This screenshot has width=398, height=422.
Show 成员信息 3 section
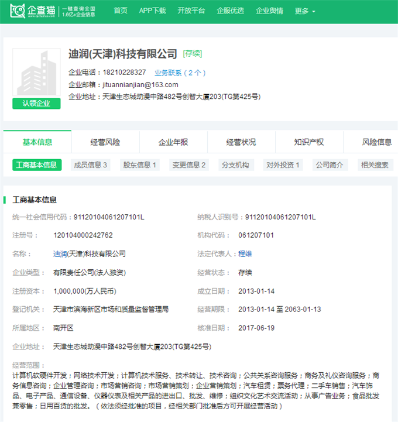click(x=90, y=164)
